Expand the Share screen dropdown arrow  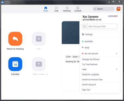click(47, 74)
